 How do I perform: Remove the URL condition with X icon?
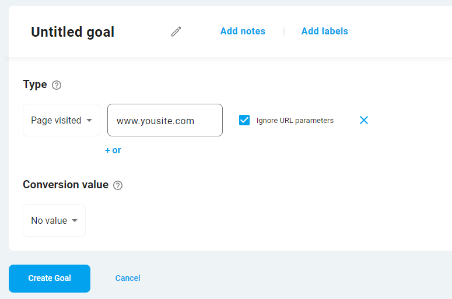(364, 120)
